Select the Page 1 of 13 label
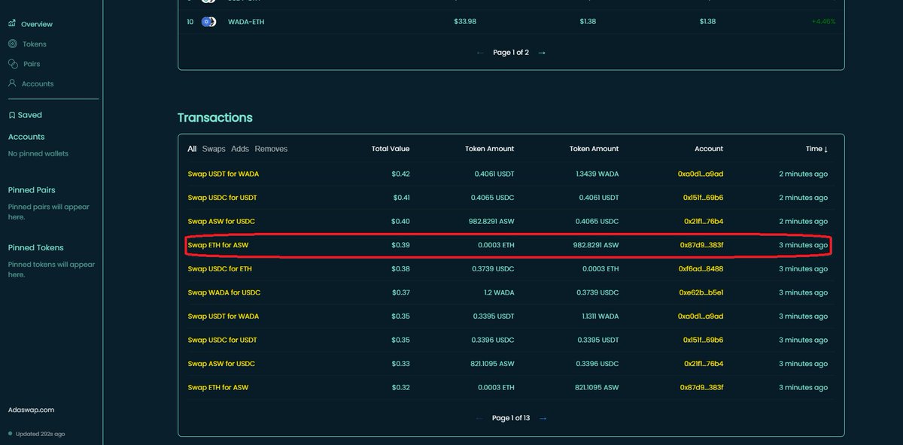The image size is (903, 445). pyautogui.click(x=512, y=418)
